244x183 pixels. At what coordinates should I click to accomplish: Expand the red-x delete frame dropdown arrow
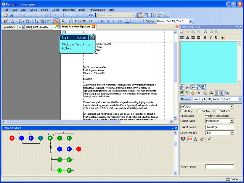click(x=24, y=21)
